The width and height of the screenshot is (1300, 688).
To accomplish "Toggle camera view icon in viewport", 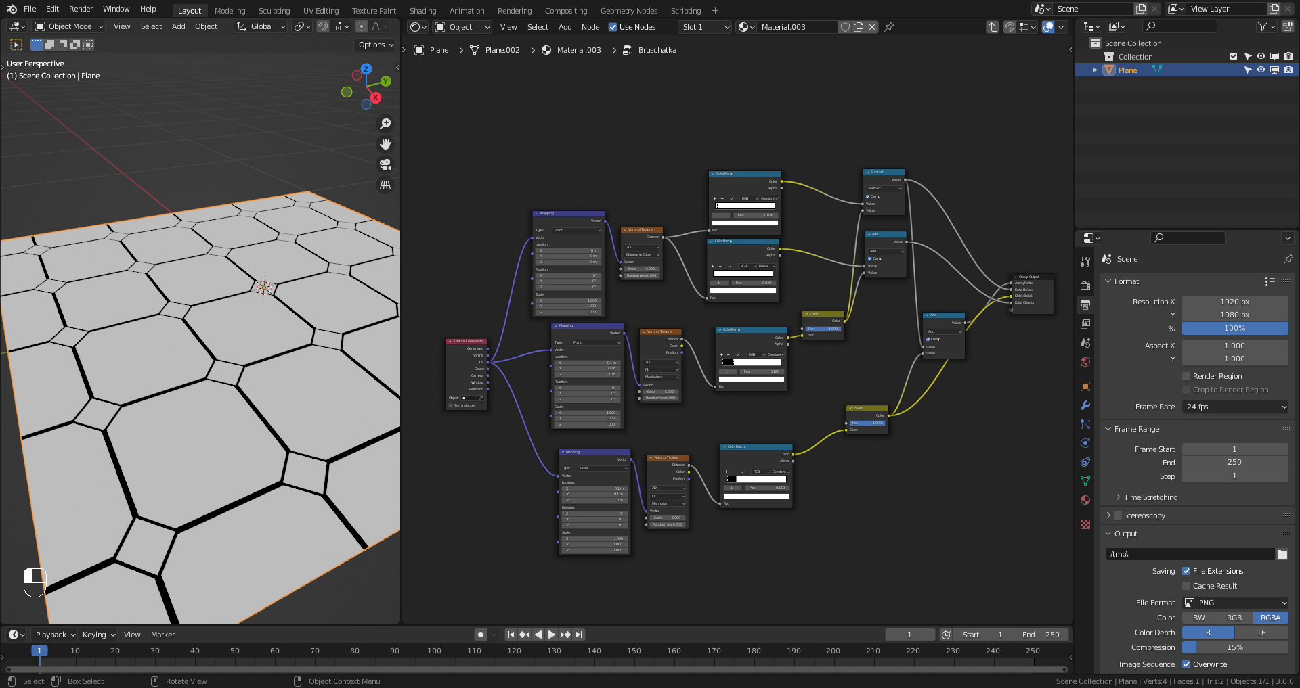I will [x=385, y=164].
